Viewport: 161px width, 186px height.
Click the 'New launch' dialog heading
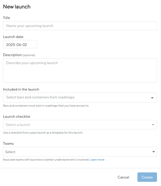click(17, 7)
